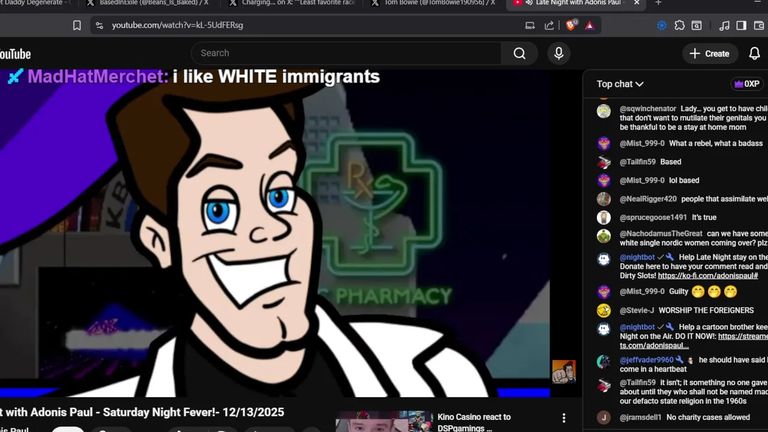Open the ko-fi.com/adonispaul link
Screen dimensions: 768x432
pos(707,276)
